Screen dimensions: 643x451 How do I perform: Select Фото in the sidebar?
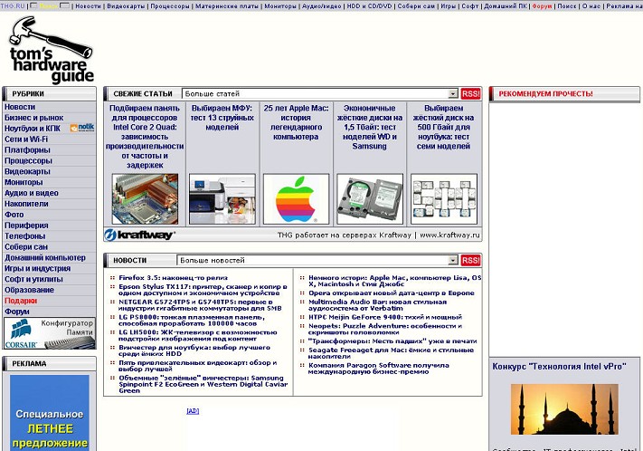click(14, 215)
